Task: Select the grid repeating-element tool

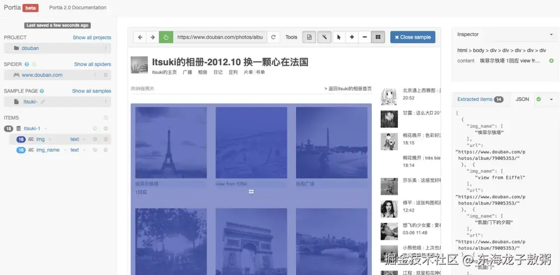Action: (x=378, y=37)
